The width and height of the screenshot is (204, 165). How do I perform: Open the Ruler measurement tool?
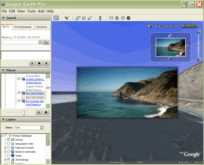100,18
